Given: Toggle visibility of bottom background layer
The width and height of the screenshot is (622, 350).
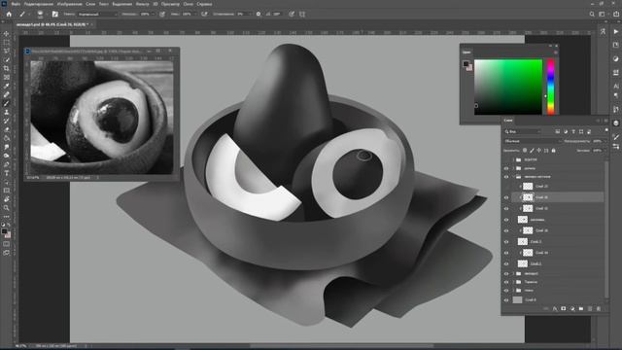Looking at the screenshot, I should click(x=506, y=300).
